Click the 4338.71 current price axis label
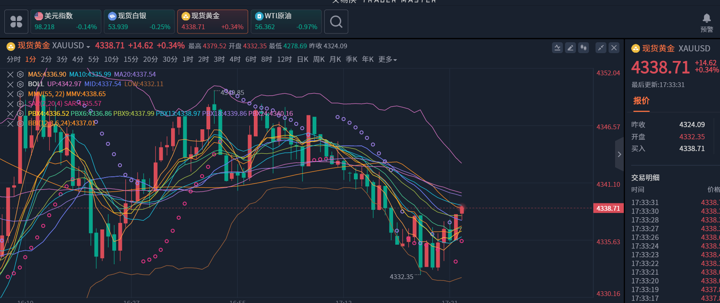The height and width of the screenshot is (303, 720). click(x=608, y=209)
